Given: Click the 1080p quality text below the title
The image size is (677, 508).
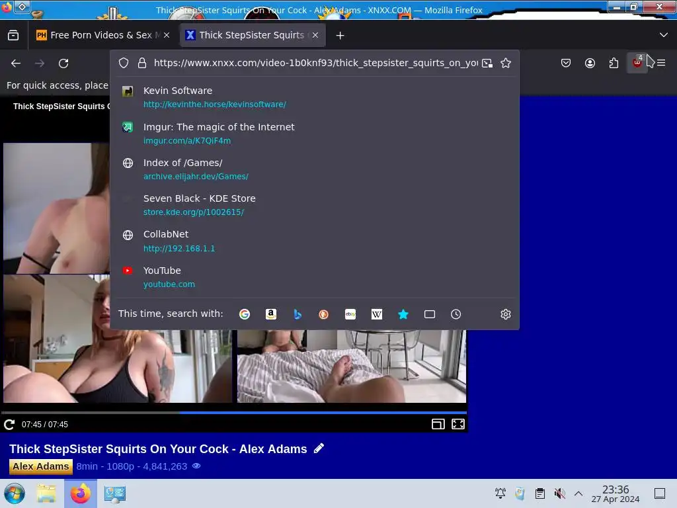Looking at the screenshot, I should click(x=120, y=466).
